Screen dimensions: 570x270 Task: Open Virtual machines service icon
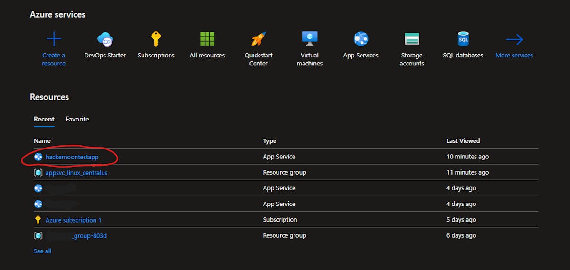coord(310,38)
